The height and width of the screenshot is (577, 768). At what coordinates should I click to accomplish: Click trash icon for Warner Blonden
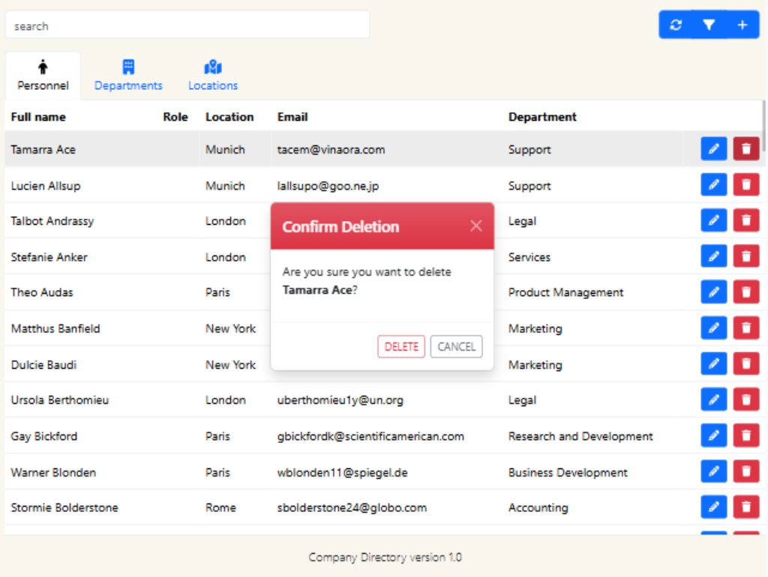pos(745,471)
